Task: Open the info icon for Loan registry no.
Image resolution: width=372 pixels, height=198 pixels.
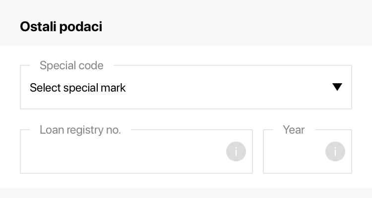Action: 236,151
